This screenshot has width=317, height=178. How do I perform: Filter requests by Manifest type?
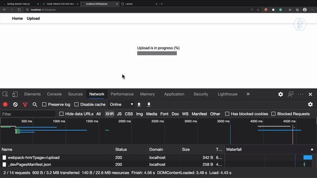click(199, 114)
